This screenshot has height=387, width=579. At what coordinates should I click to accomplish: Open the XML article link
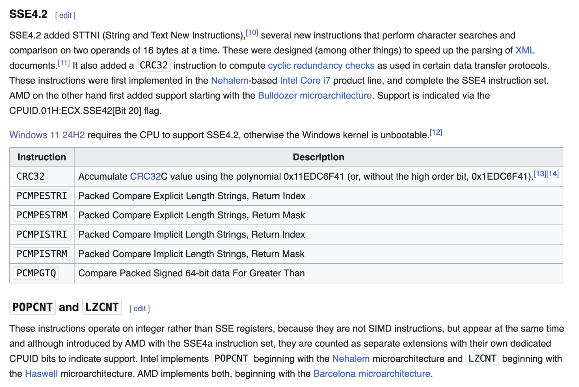click(x=525, y=51)
